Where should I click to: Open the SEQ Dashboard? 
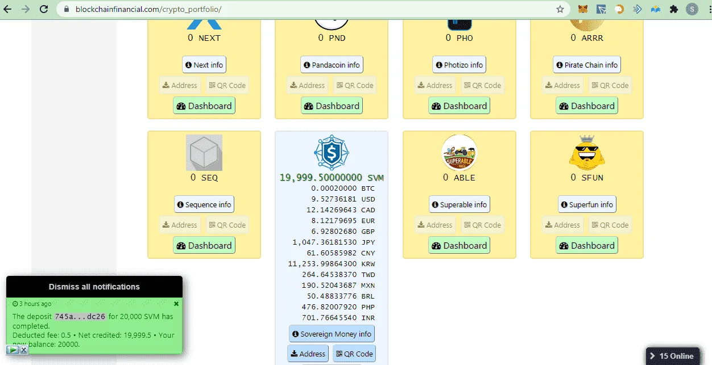click(x=204, y=245)
